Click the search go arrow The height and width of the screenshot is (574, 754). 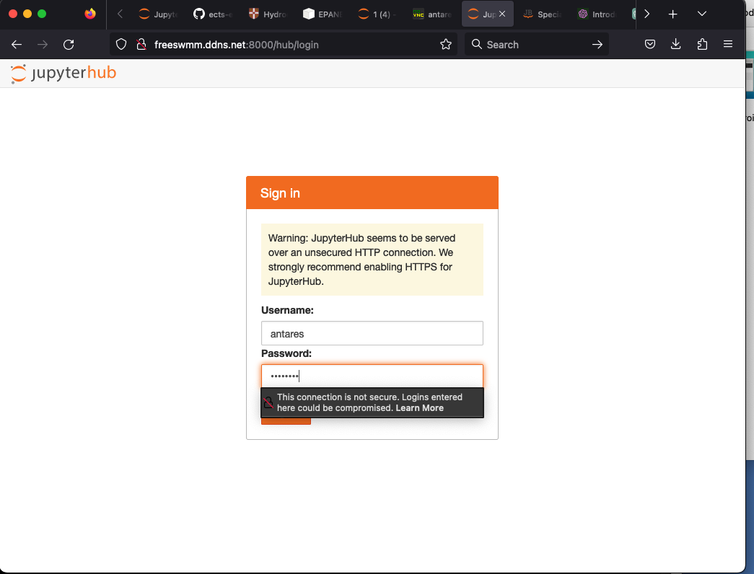pyautogui.click(x=597, y=45)
